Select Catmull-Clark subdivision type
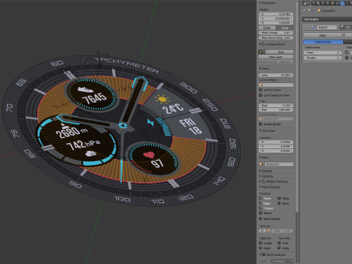The height and width of the screenshot is (264, 352). point(323,42)
